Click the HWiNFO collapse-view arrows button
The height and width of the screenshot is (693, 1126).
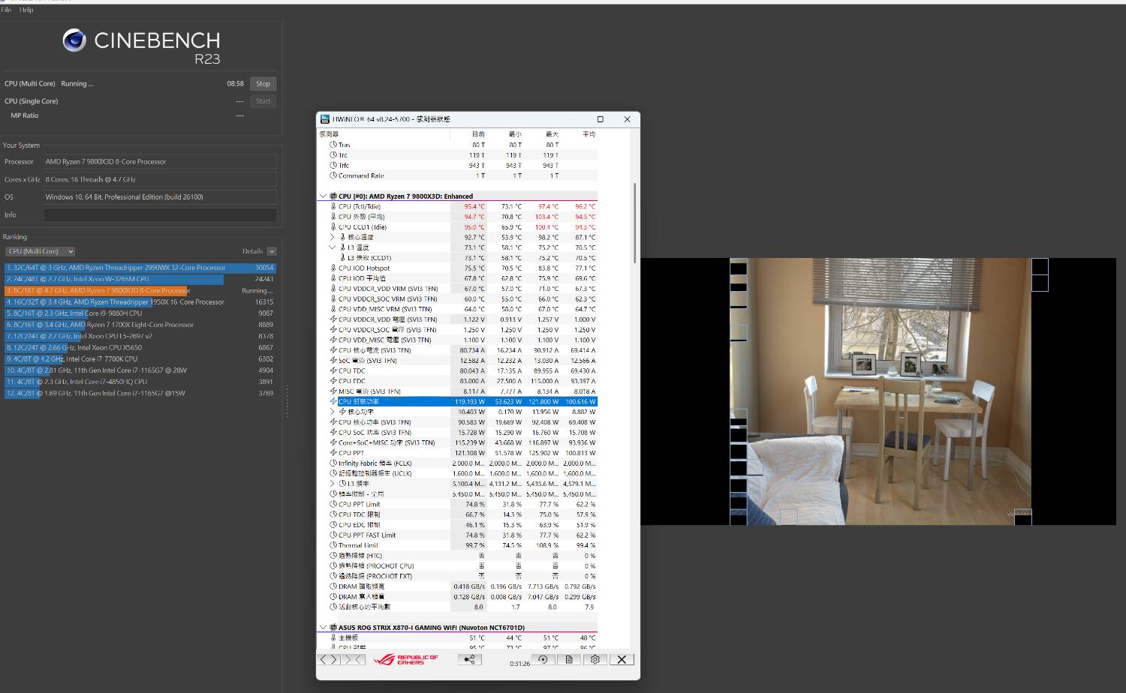(354, 659)
